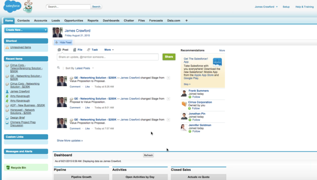Open Actuals vs Quota dashboard component
This screenshot has height=180, width=317.
tap(199, 177)
